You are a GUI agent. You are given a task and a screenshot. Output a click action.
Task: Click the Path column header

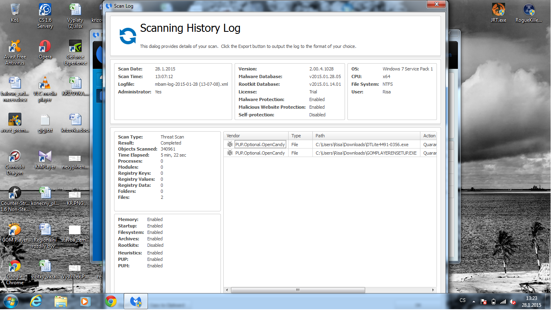366,136
